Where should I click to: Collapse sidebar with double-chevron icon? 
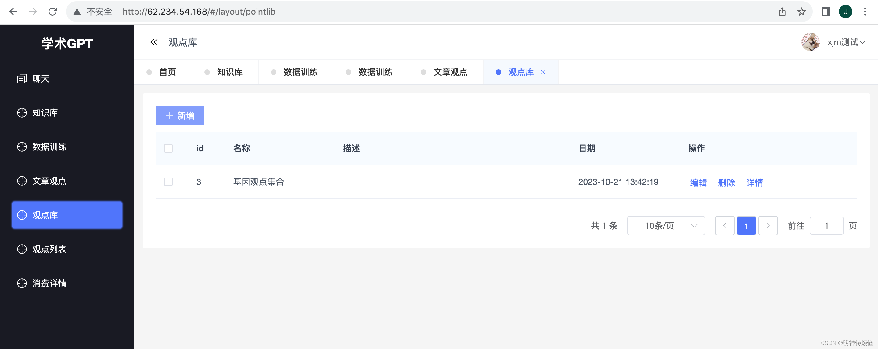(154, 42)
